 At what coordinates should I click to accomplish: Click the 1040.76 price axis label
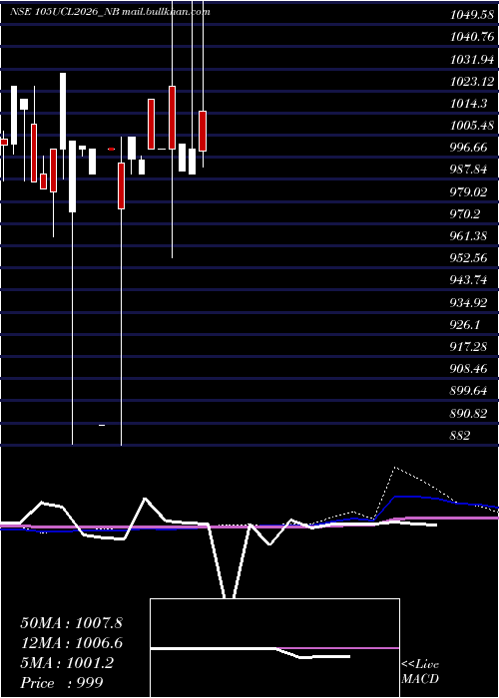[472, 37]
